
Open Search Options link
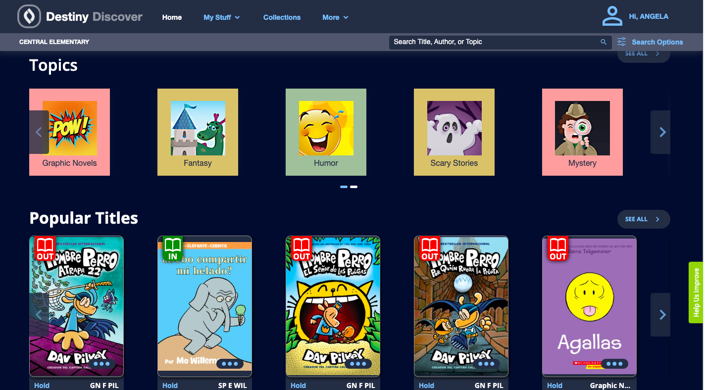coord(657,42)
